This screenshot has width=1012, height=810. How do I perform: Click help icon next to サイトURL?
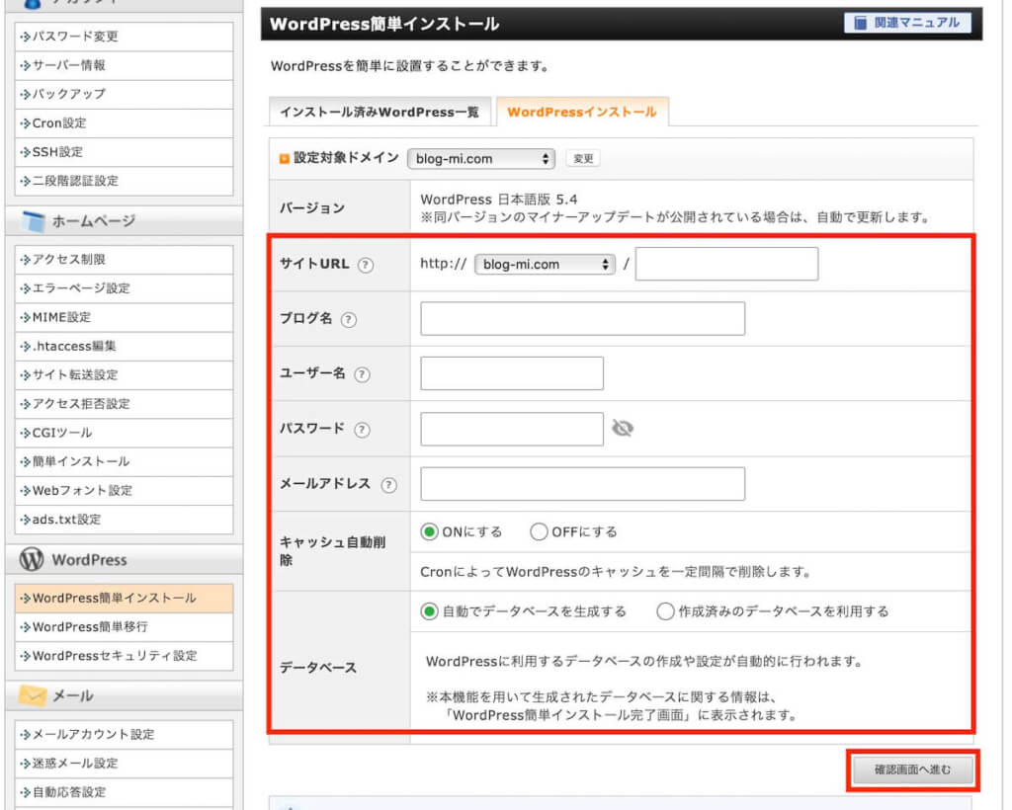[x=366, y=265]
